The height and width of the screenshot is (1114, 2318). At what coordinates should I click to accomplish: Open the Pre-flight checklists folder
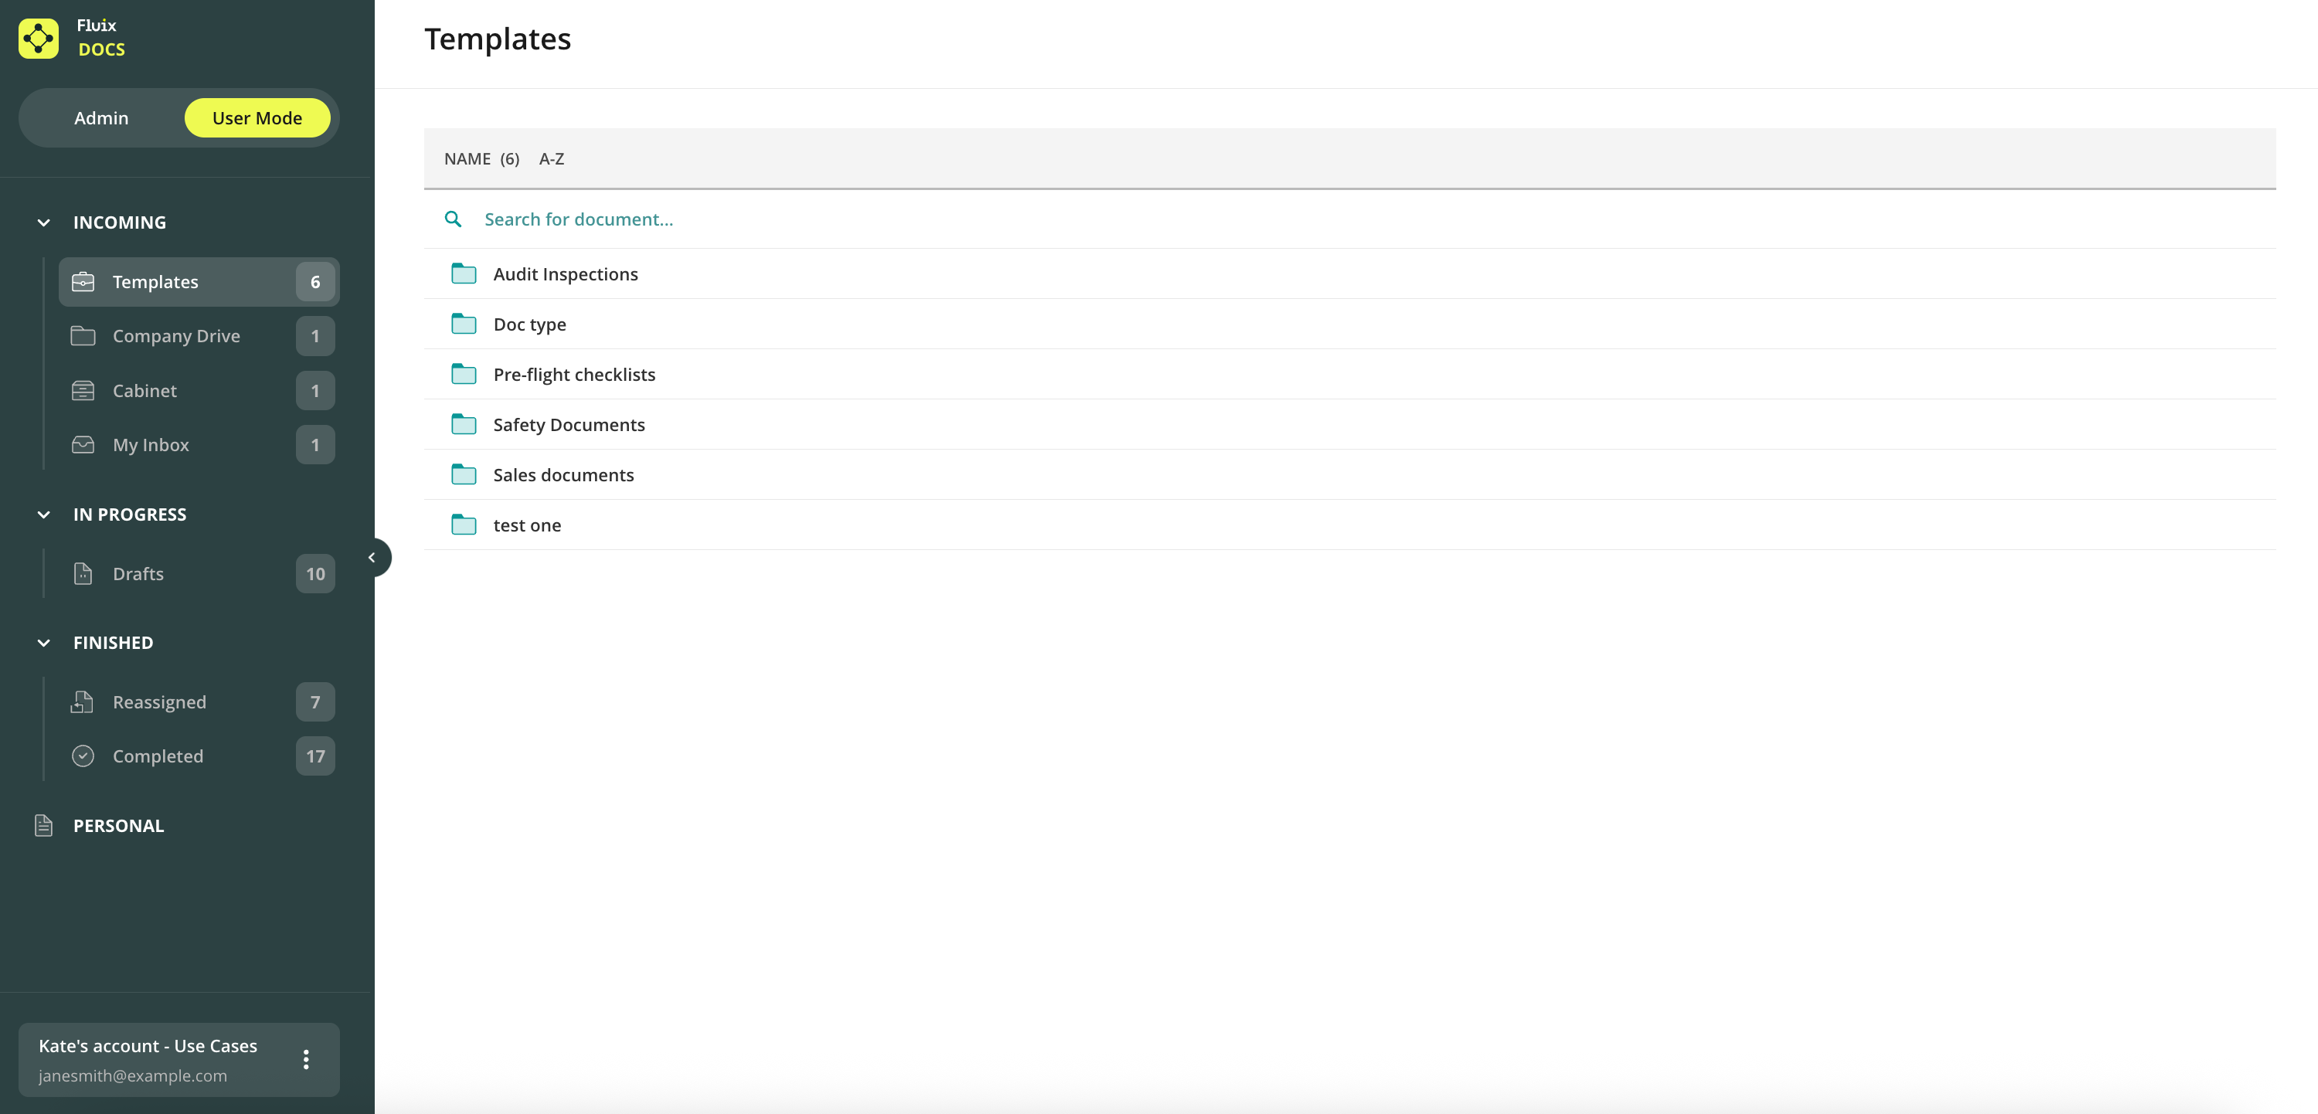click(574, 375)
